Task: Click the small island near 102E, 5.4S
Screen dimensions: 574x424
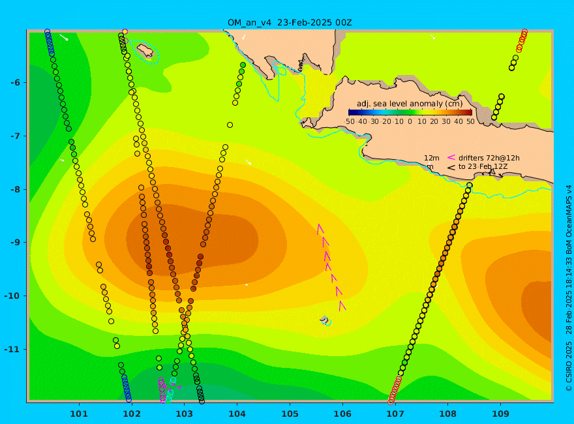Action: click(145, 50)
